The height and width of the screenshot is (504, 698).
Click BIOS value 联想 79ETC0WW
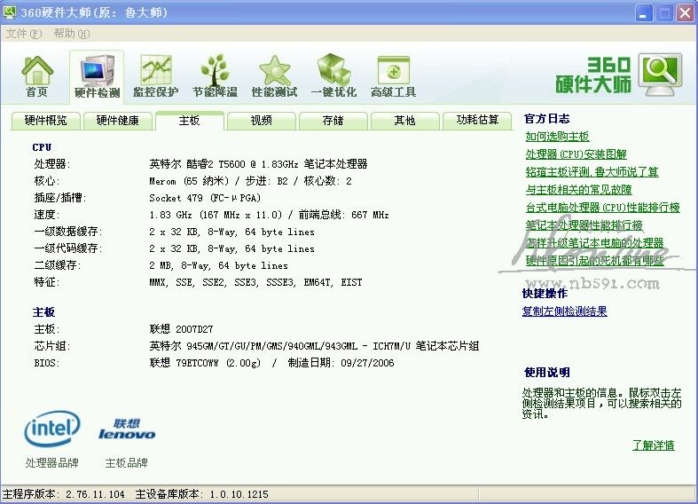[x=271, y=363]
